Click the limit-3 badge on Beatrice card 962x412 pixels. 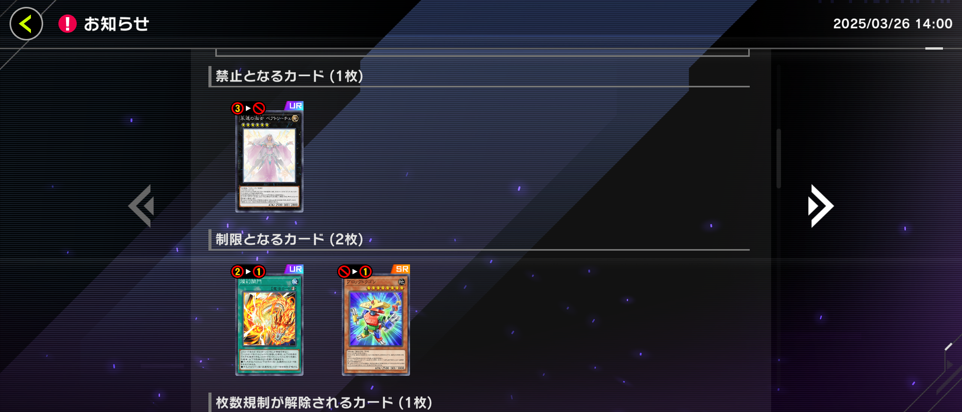(237, 108)
